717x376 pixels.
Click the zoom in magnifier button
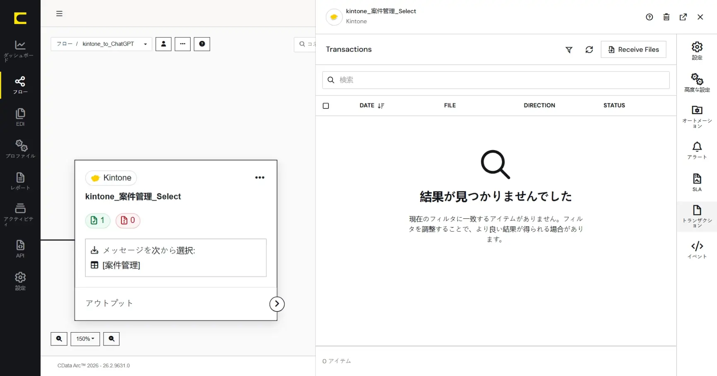pos(59,339)
